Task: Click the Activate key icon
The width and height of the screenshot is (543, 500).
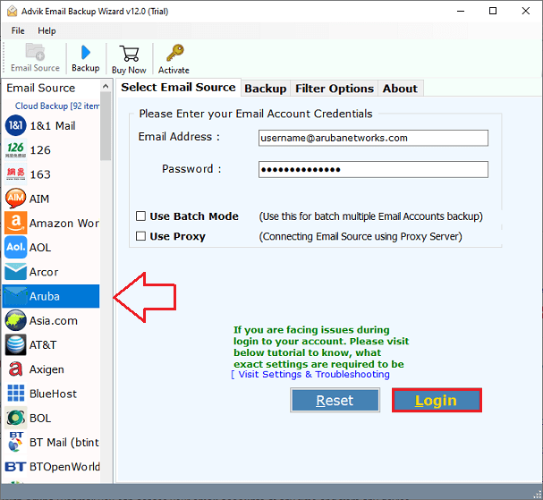Action: [174, 53]
